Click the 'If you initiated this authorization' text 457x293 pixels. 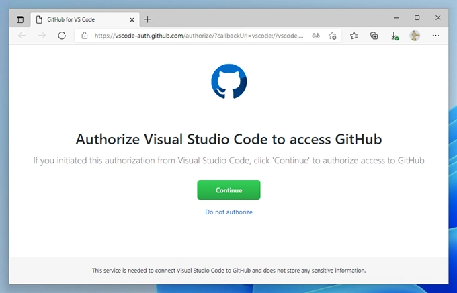coord(229,161)
